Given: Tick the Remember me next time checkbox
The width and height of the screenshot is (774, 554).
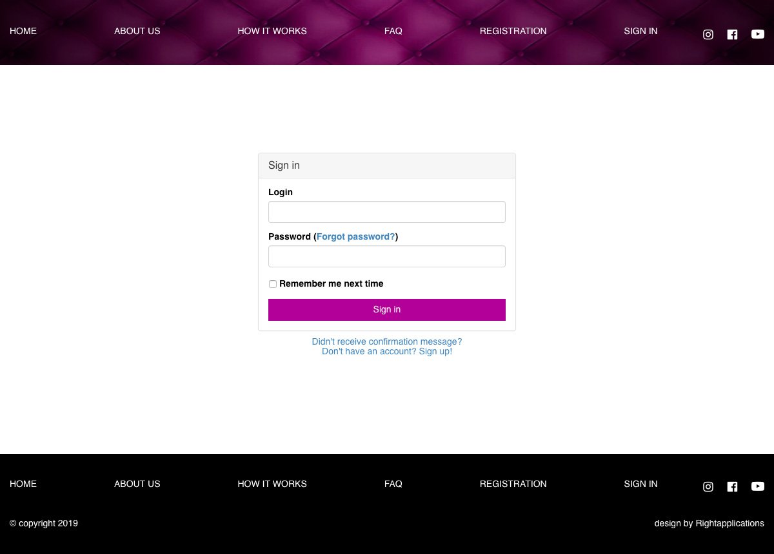Looking at the screenshot, I should pos(273,284).
